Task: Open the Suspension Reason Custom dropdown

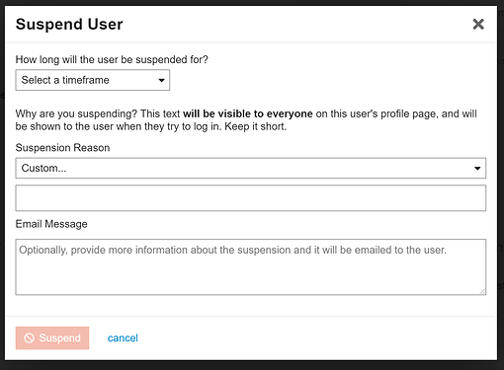Action: 251,168
